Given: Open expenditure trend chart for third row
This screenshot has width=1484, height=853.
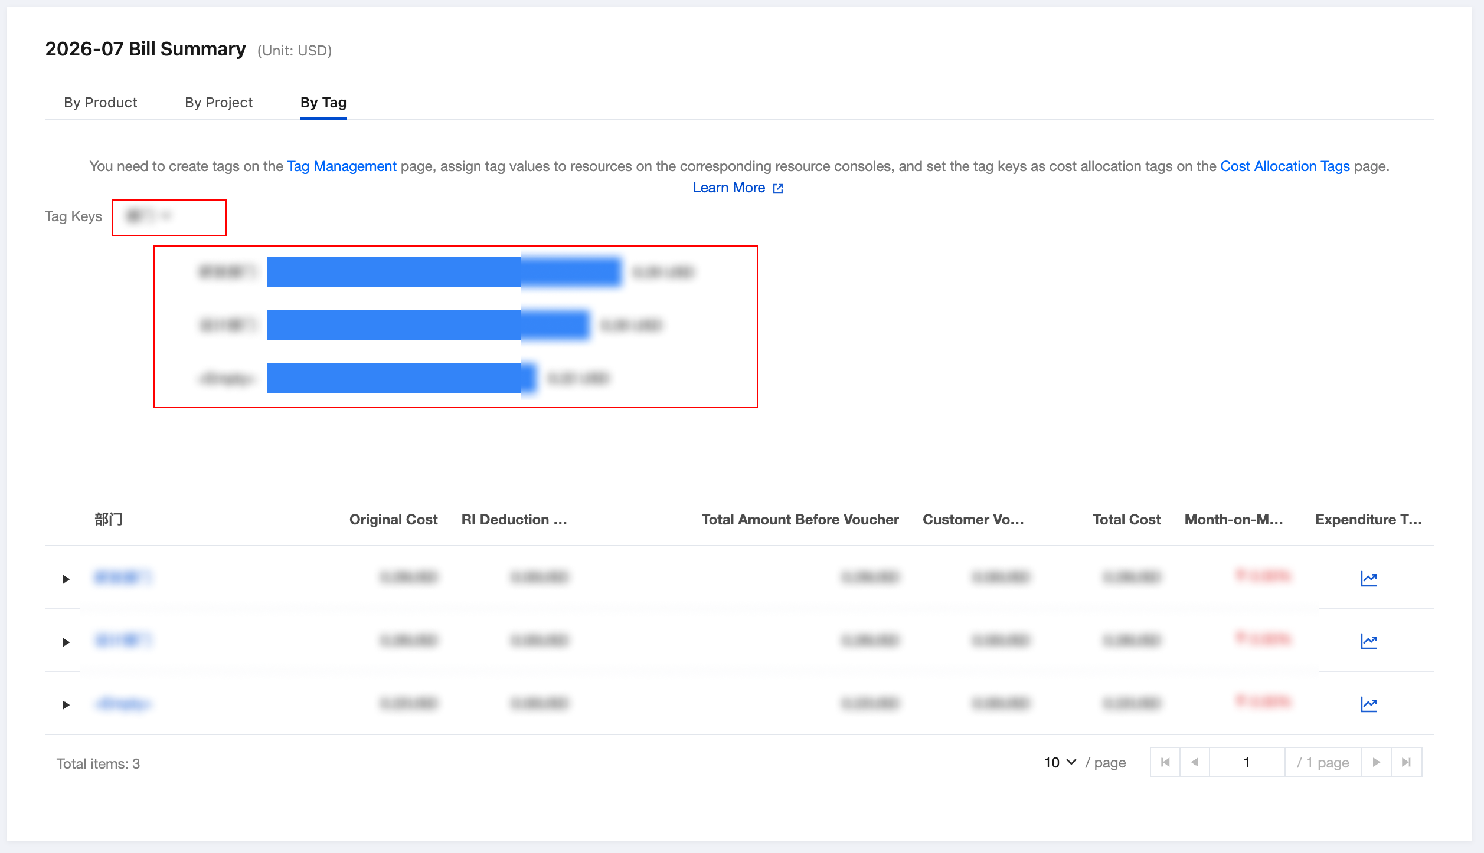Looking at the screenshot, I should 1369,704.
